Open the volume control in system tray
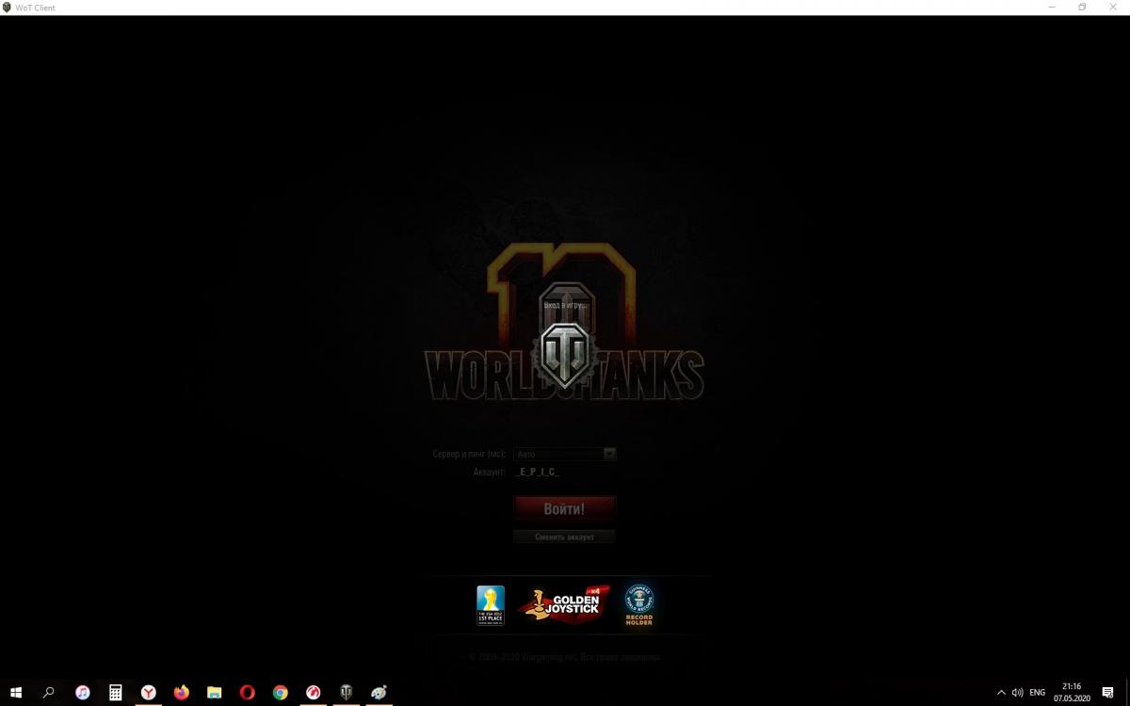Image resolution: width=1130 pixels, height=706 pixels. click(1017, 693)
